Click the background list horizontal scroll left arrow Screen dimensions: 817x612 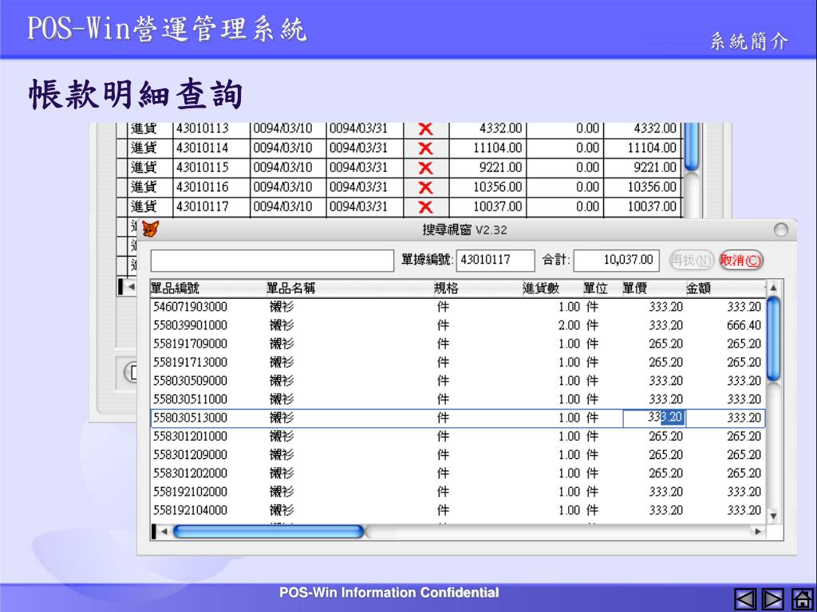pos(132,287)
